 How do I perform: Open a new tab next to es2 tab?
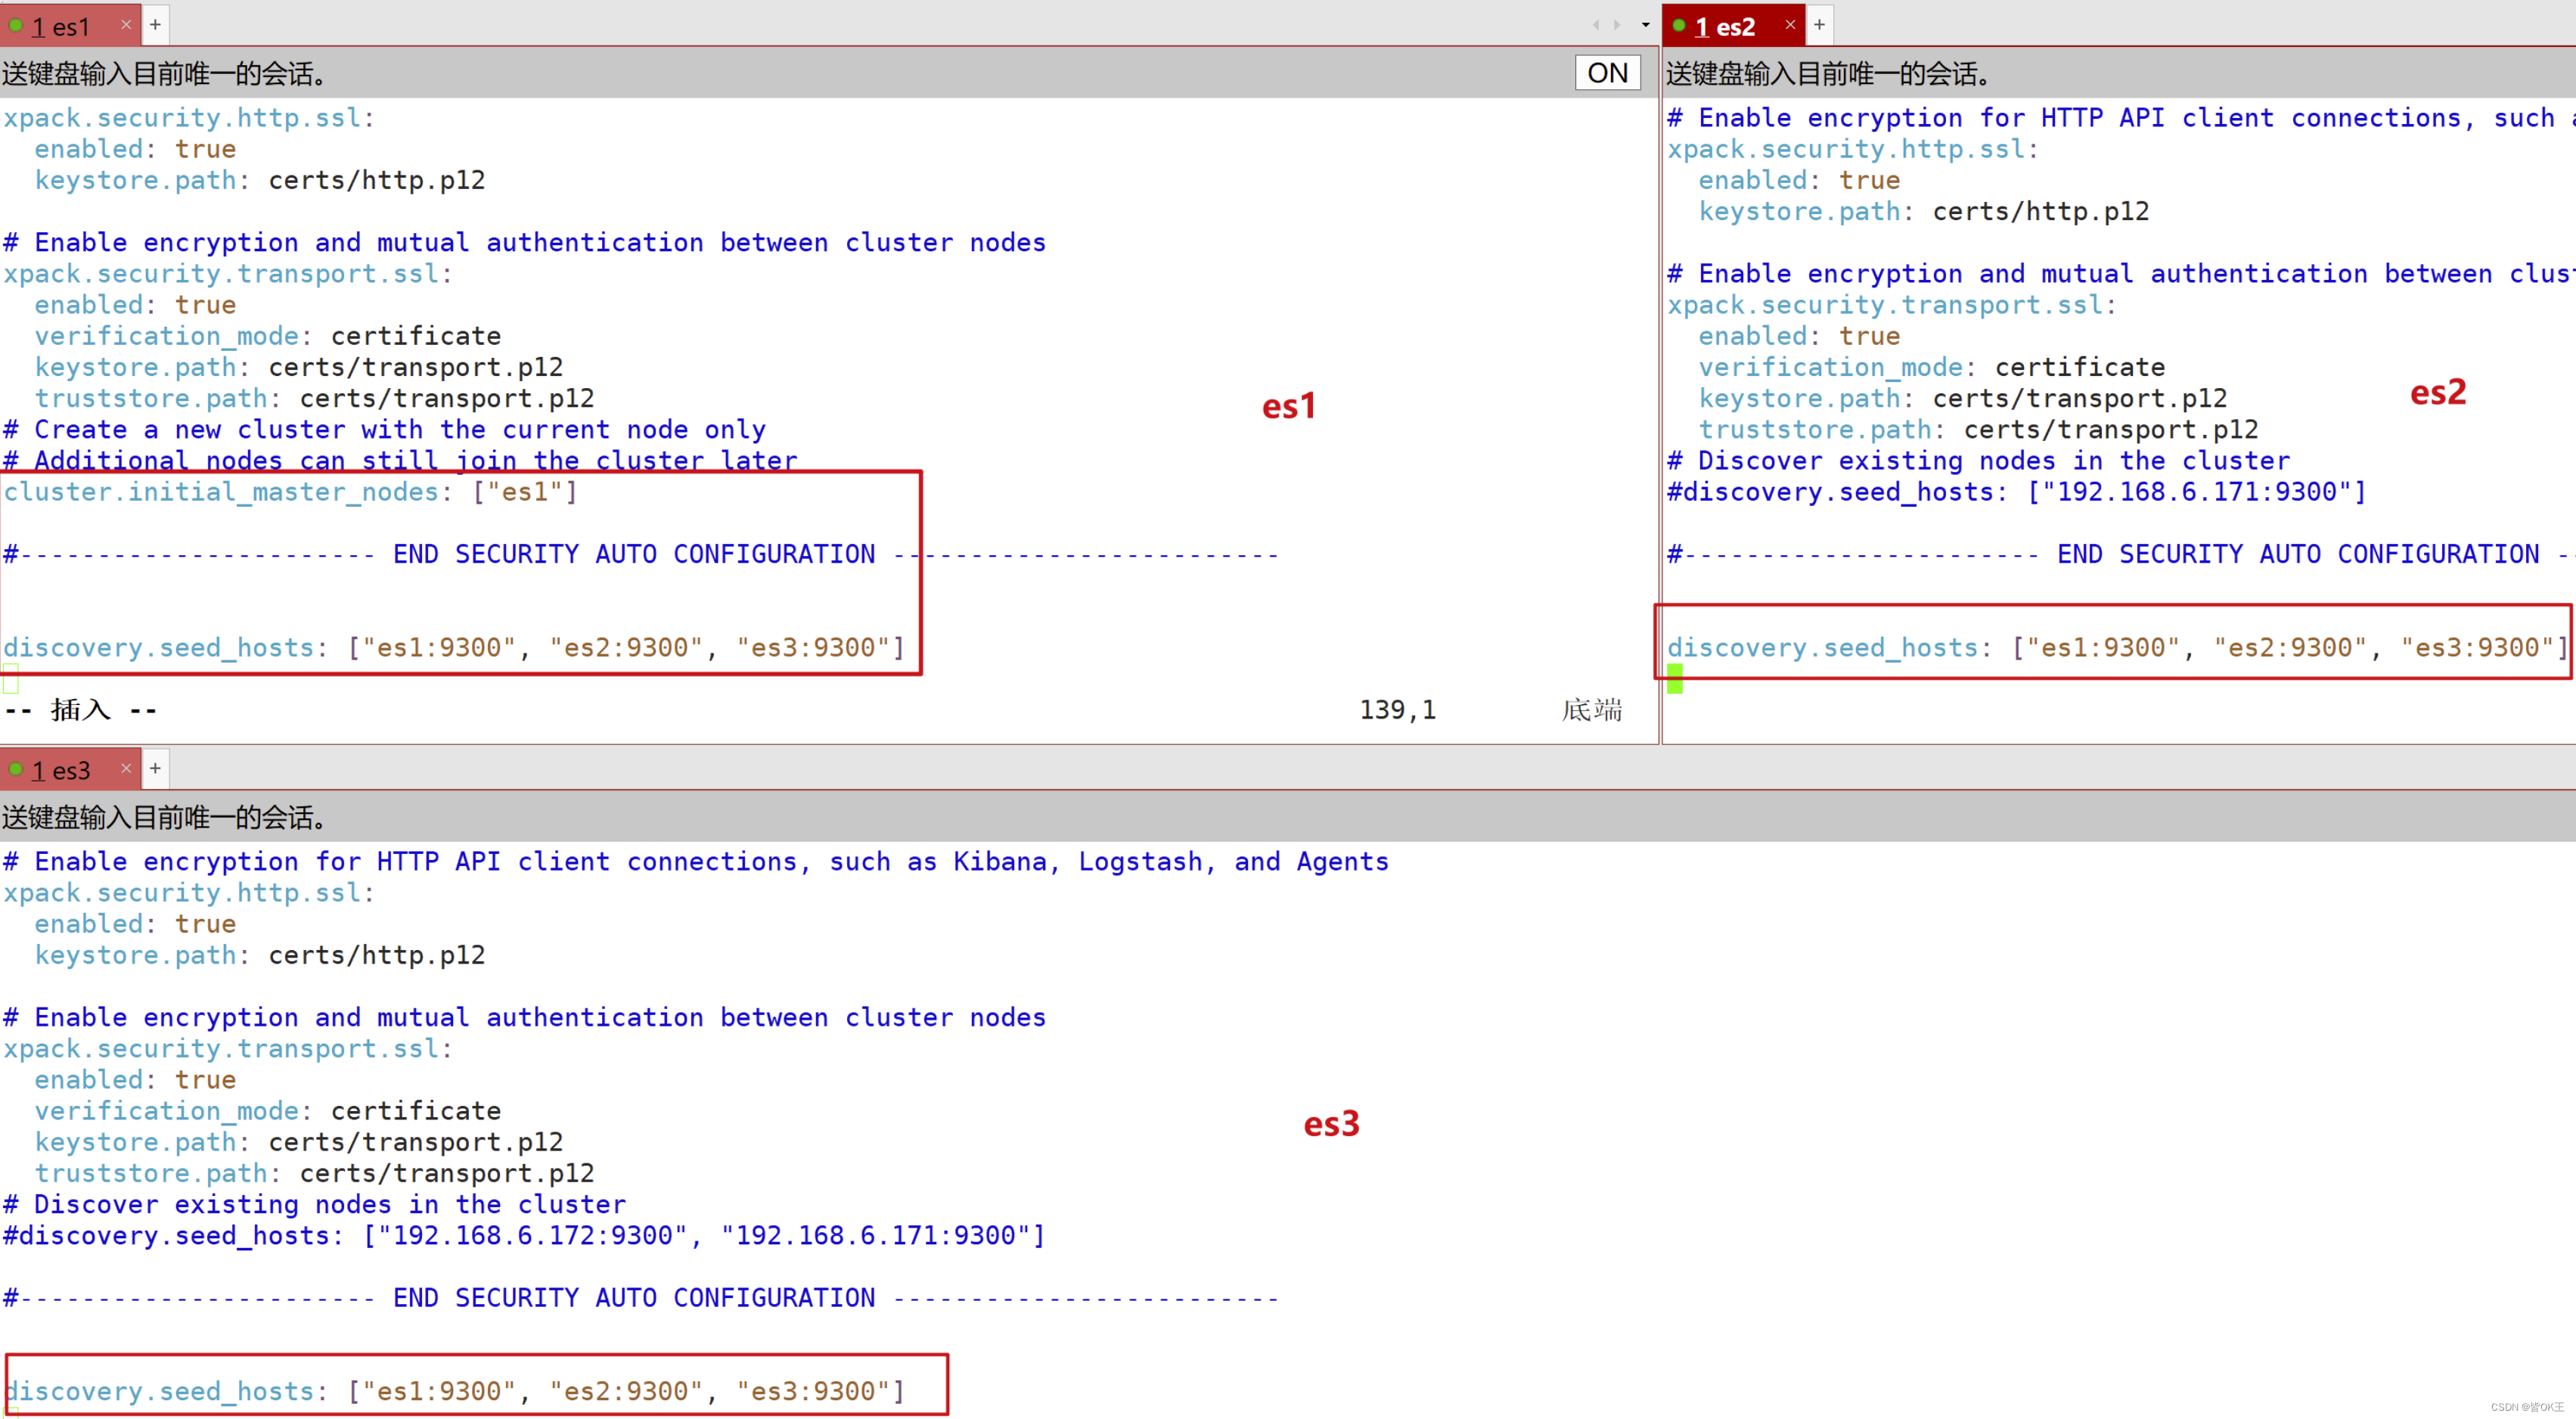[x=1818, y=24]
